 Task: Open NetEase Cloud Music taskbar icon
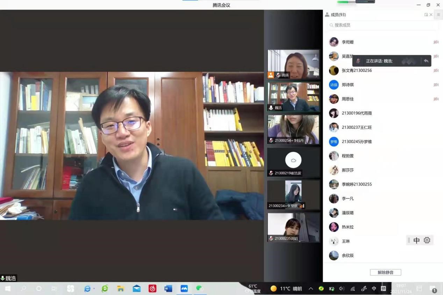click(152, 289)
